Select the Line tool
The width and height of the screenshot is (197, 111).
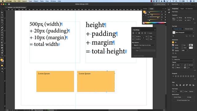(x=2, y=25)
